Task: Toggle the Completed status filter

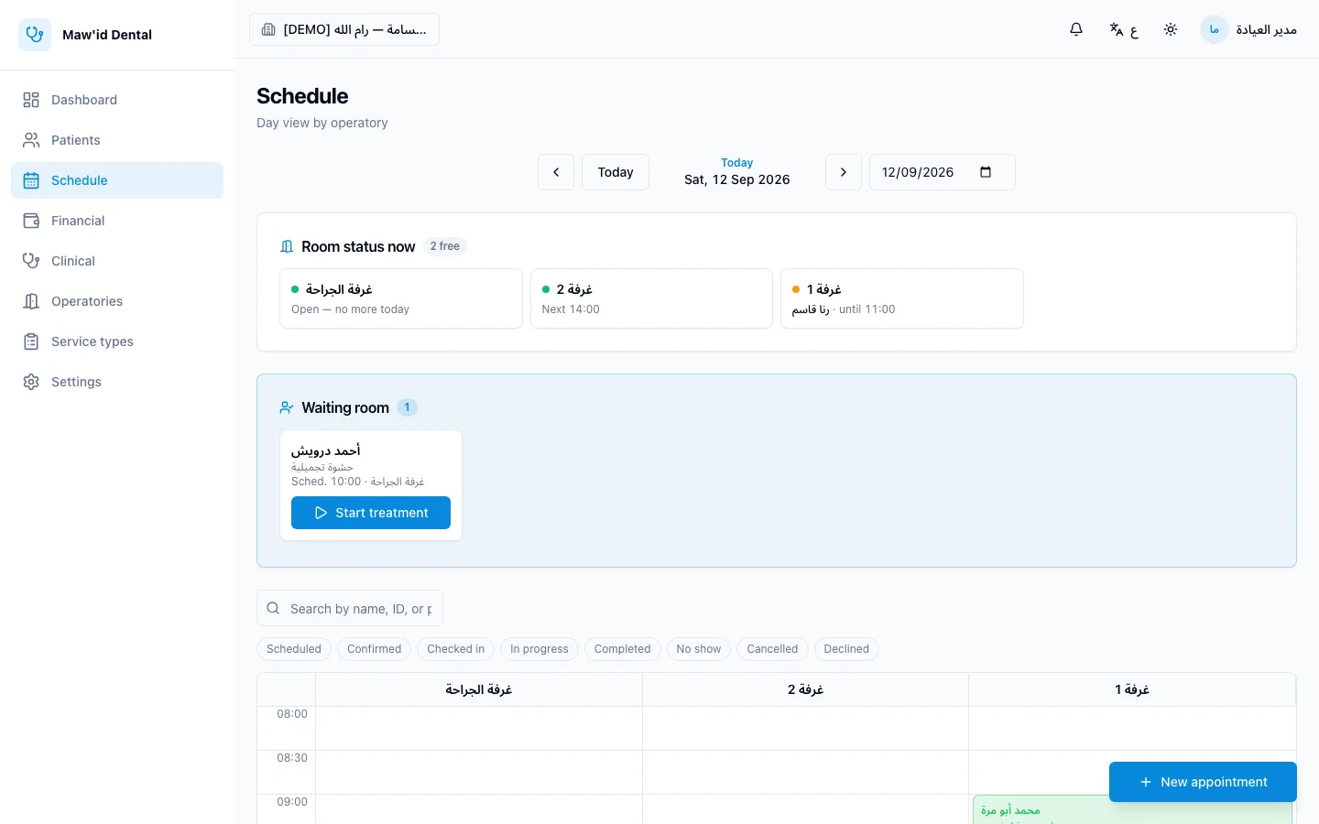Action: (x=623, y=649)
